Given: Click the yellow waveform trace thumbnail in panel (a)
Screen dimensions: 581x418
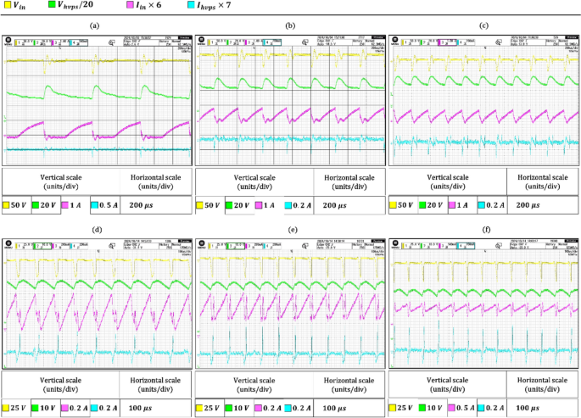Looking at the screenshot, I should click(98, 60).
